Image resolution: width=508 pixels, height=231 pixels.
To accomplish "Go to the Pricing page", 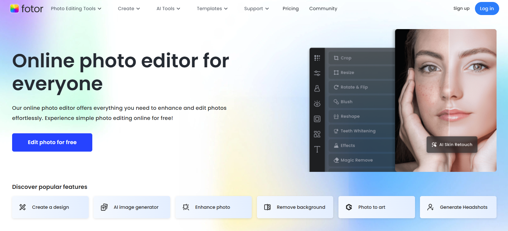I will [x=291, y=8].
